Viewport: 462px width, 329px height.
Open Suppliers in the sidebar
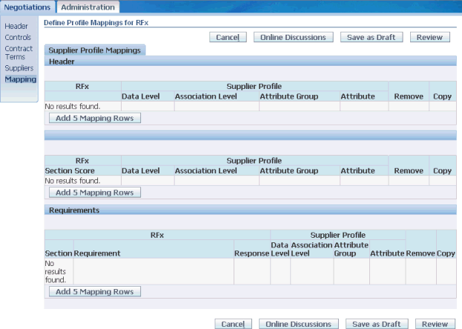[19, 68]
